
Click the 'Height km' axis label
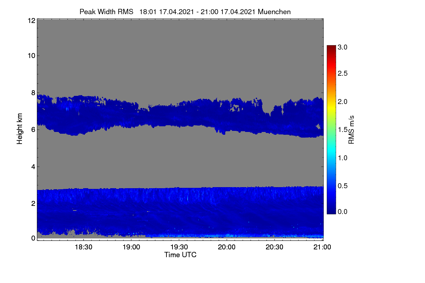pos(20,129)
